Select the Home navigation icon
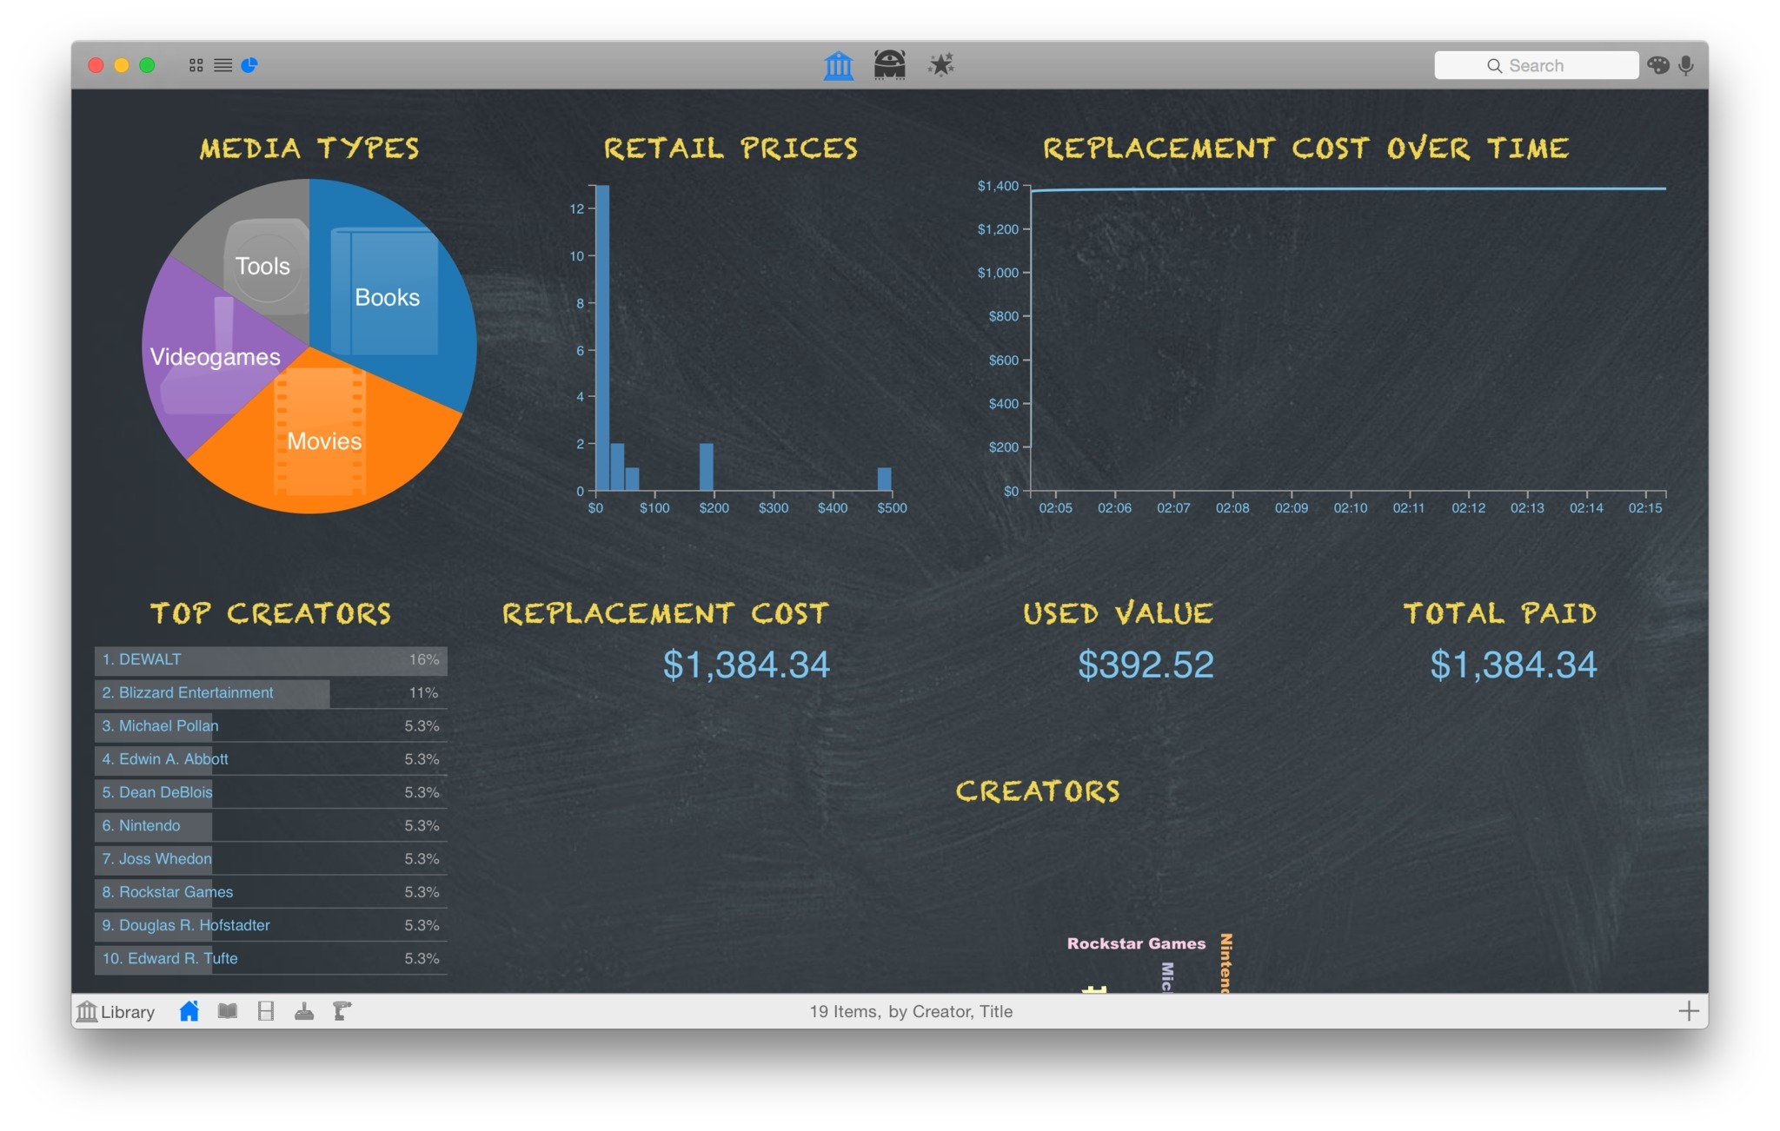The width and height of the screenshot is (1780, 1131). click(193, 1012)
